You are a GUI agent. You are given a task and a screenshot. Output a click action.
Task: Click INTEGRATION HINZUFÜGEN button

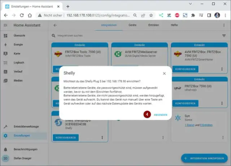pos(204,158)
